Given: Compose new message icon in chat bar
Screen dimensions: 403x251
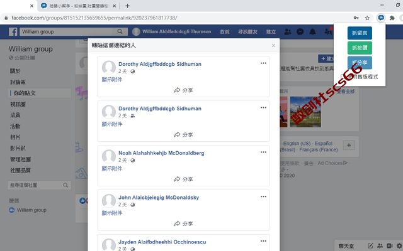Looking at the screenshot, I should (370, 245).
